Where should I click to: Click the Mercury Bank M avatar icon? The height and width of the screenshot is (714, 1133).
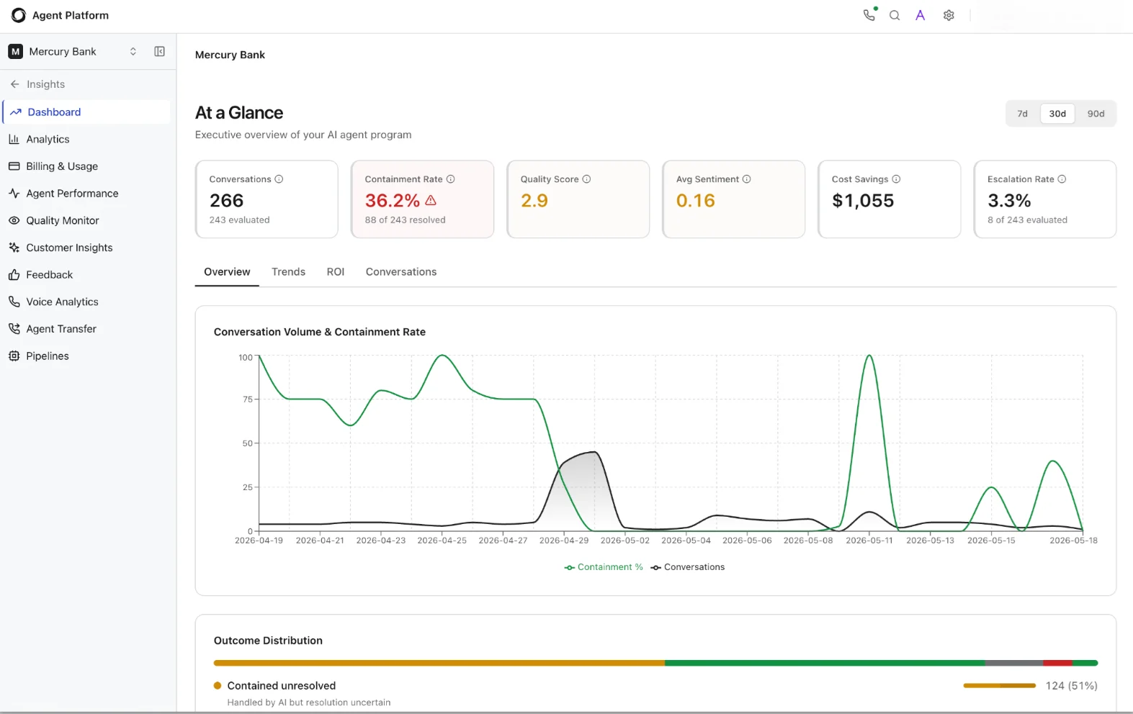(15, 51)
